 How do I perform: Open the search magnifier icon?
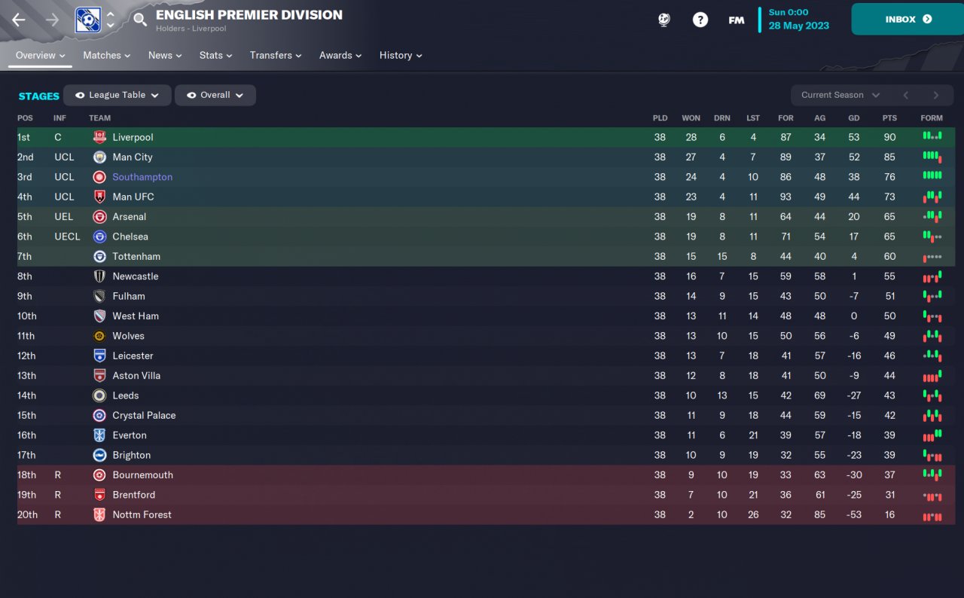pos(140,20)
